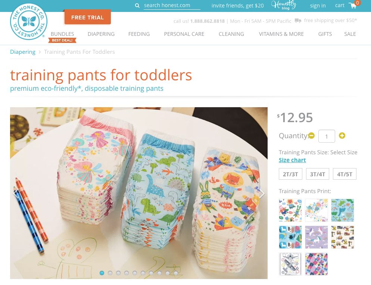The width and height of the screenshot is (371, 285).
Task: Click the search honest.com field
Action: tap(172, 6)
